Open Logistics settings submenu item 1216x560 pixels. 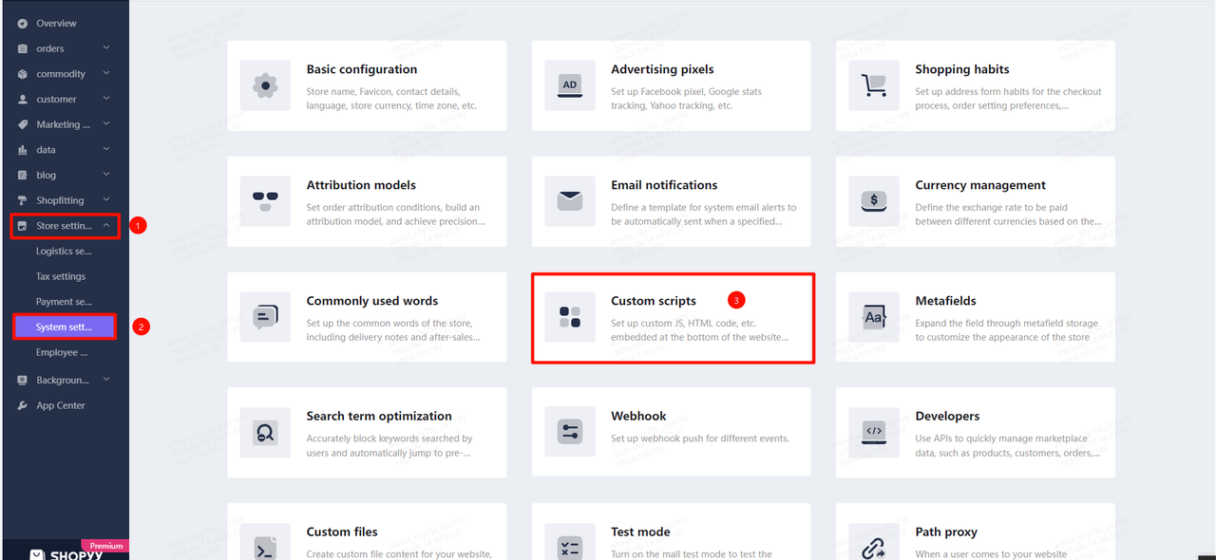(64, 252)
